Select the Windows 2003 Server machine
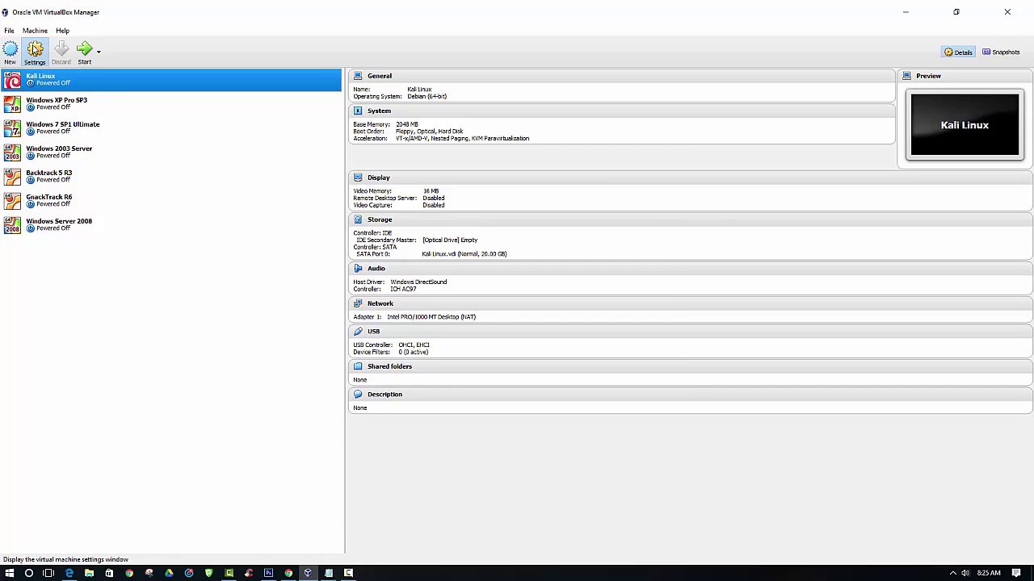 171,152
